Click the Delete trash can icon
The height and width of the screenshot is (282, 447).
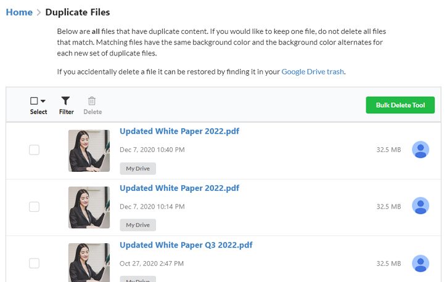(x=92, y=101)
